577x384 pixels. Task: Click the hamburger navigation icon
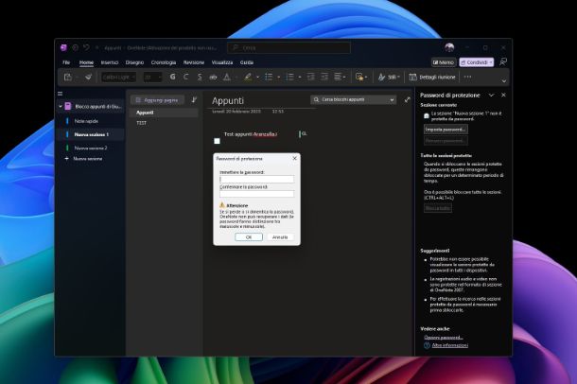tap(61, 93)
